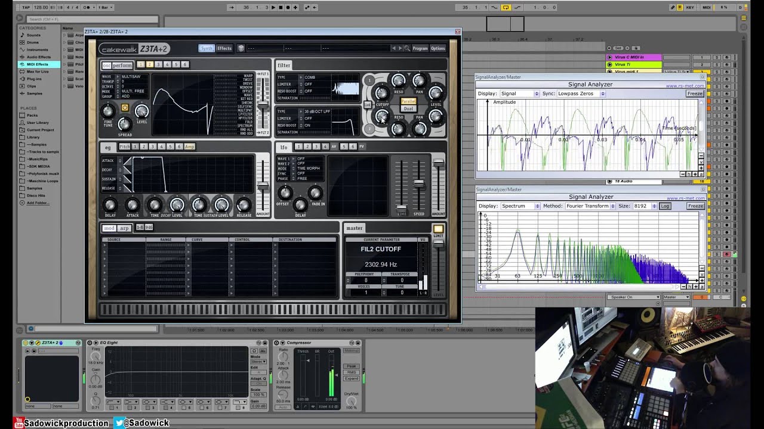Open Display dropdown set to Spectrum

(x=520, y=206)
